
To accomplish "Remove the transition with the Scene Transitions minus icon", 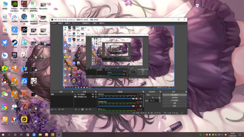I will [156, 98].
